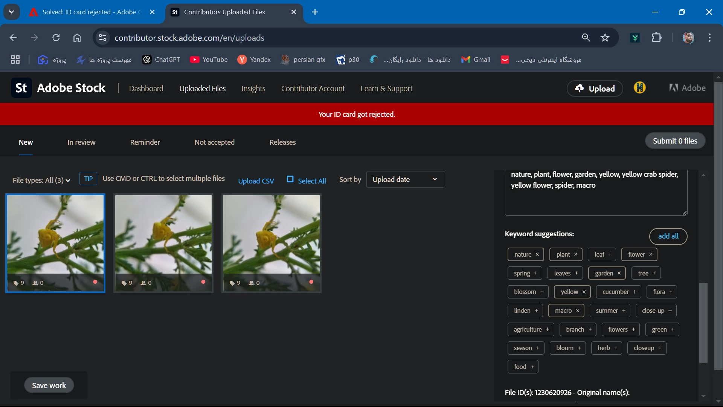Click the Upload CSV link
Image resolution: width=723 pixels, height=407 pixels.
click(x=256, y=181)
